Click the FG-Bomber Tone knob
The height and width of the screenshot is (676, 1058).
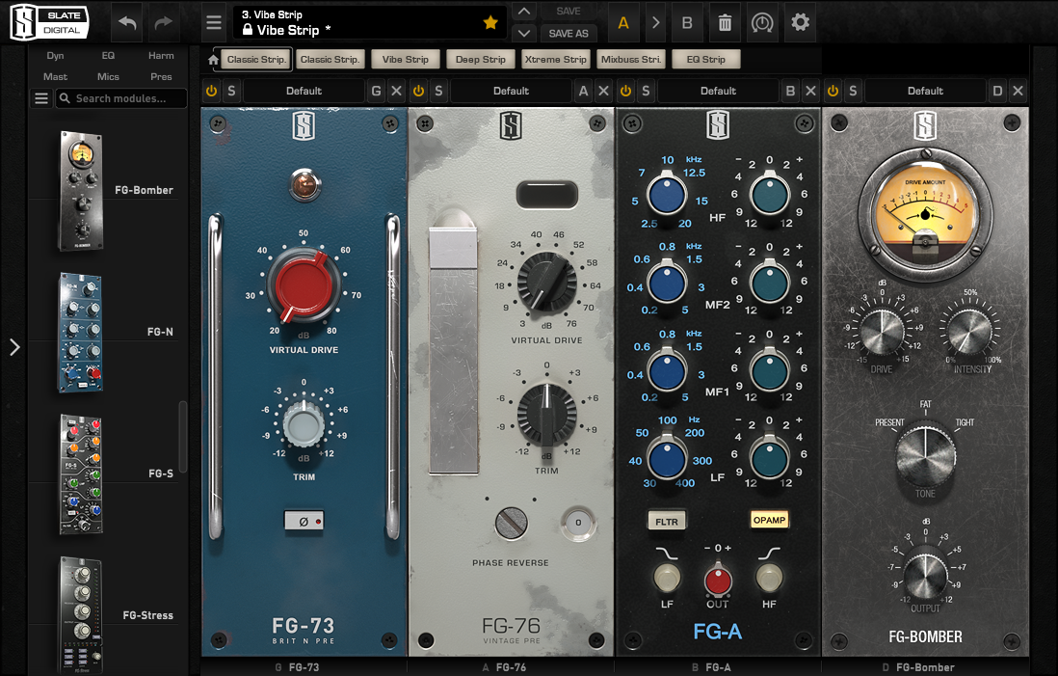(925, 455)
